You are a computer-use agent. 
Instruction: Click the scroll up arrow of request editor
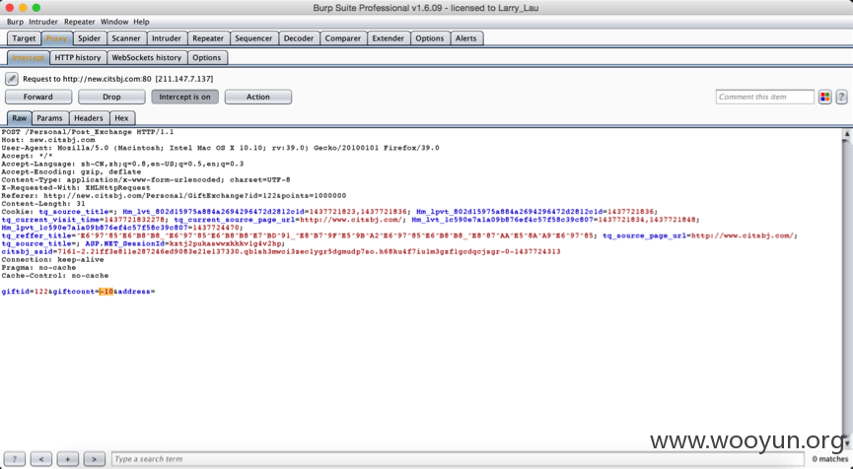click(846, 133)
